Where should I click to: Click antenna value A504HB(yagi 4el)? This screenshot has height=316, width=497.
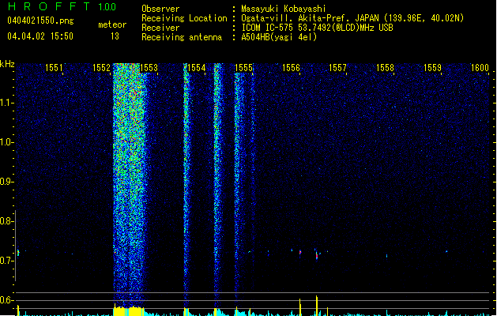279,37
